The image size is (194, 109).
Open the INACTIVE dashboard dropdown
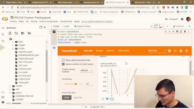pyautogui.click(x=157, y=51)
